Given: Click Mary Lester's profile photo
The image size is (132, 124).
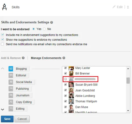Looking at the screenshot, I should pyautogui.click(x=71, y=68).
